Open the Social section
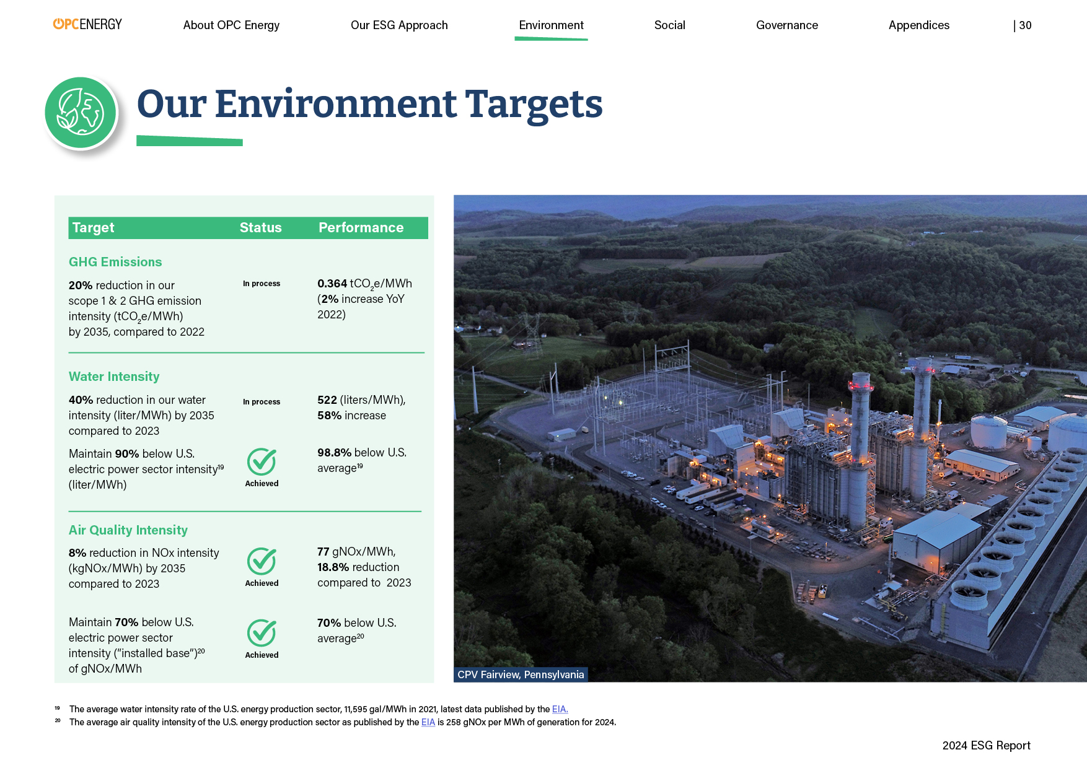The image size is (1087, 768). 669,25
